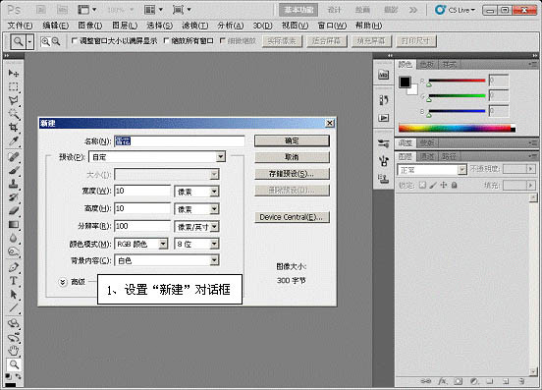
Task: Click the Save Preset (存储预设) button
Action: pyautogui.click(x=292, y=174)
